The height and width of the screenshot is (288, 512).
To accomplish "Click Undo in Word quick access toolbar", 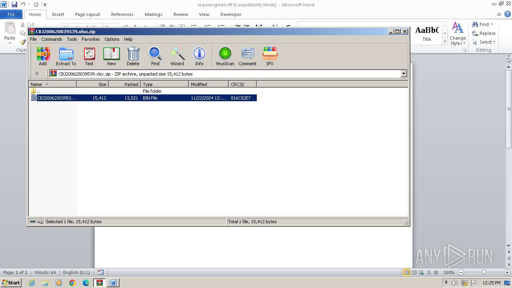I will 23,4.
